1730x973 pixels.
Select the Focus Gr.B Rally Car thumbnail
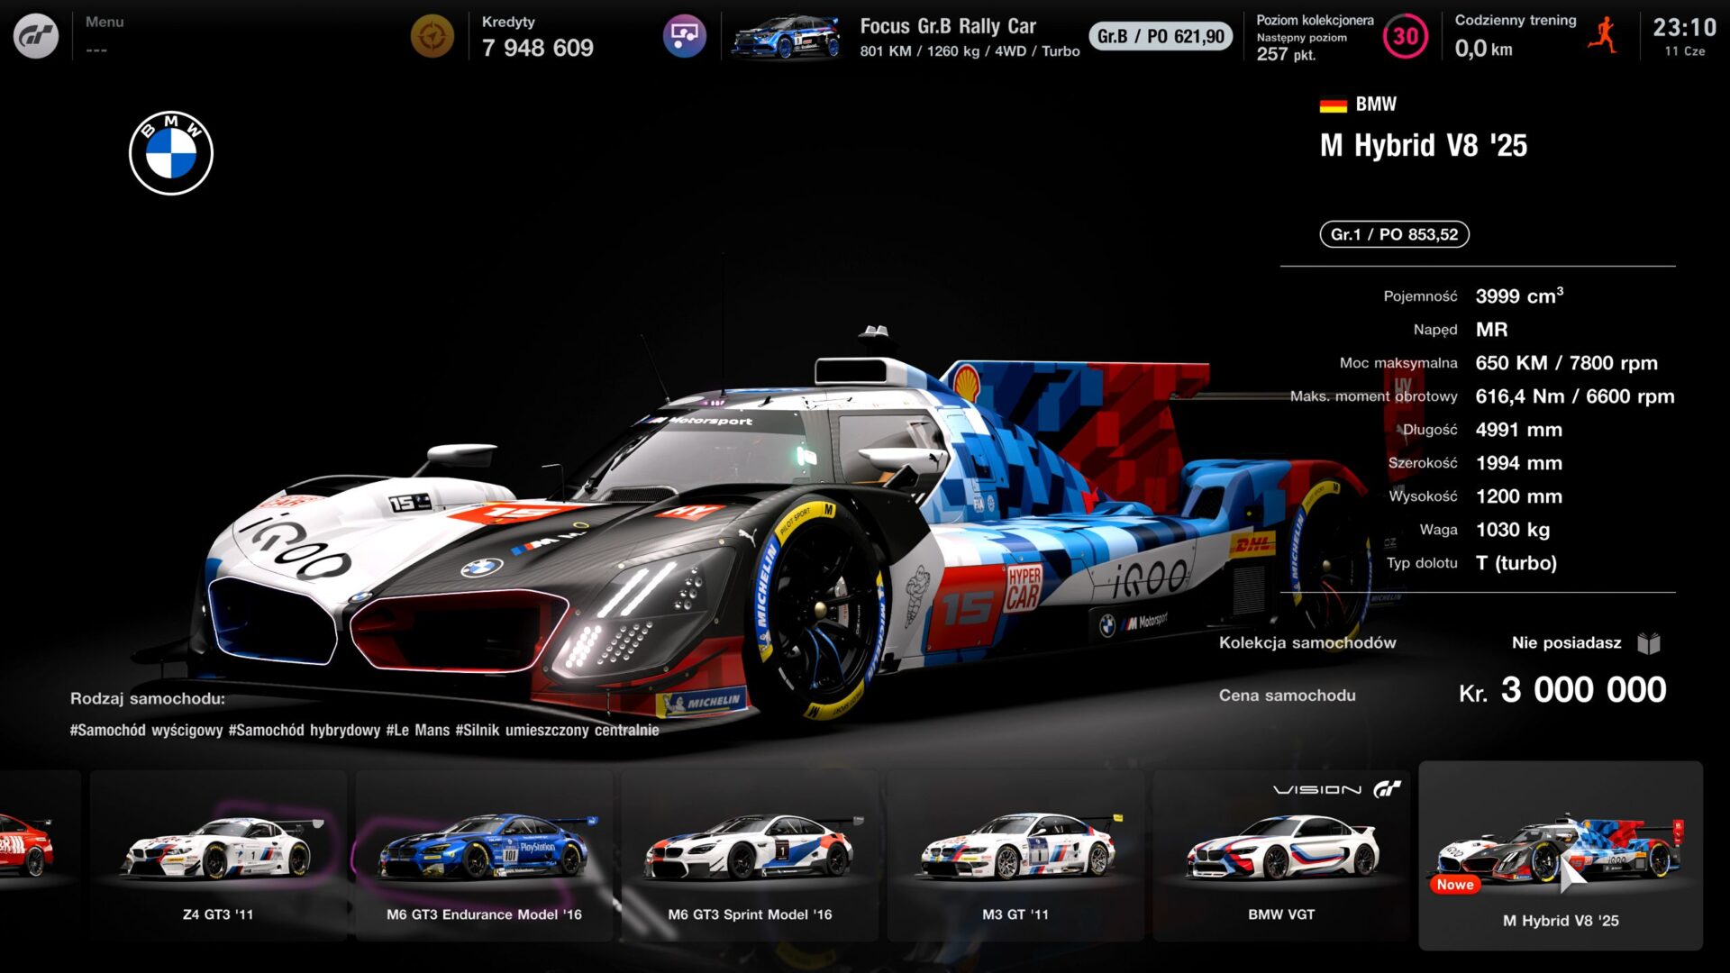click(786, 37)
